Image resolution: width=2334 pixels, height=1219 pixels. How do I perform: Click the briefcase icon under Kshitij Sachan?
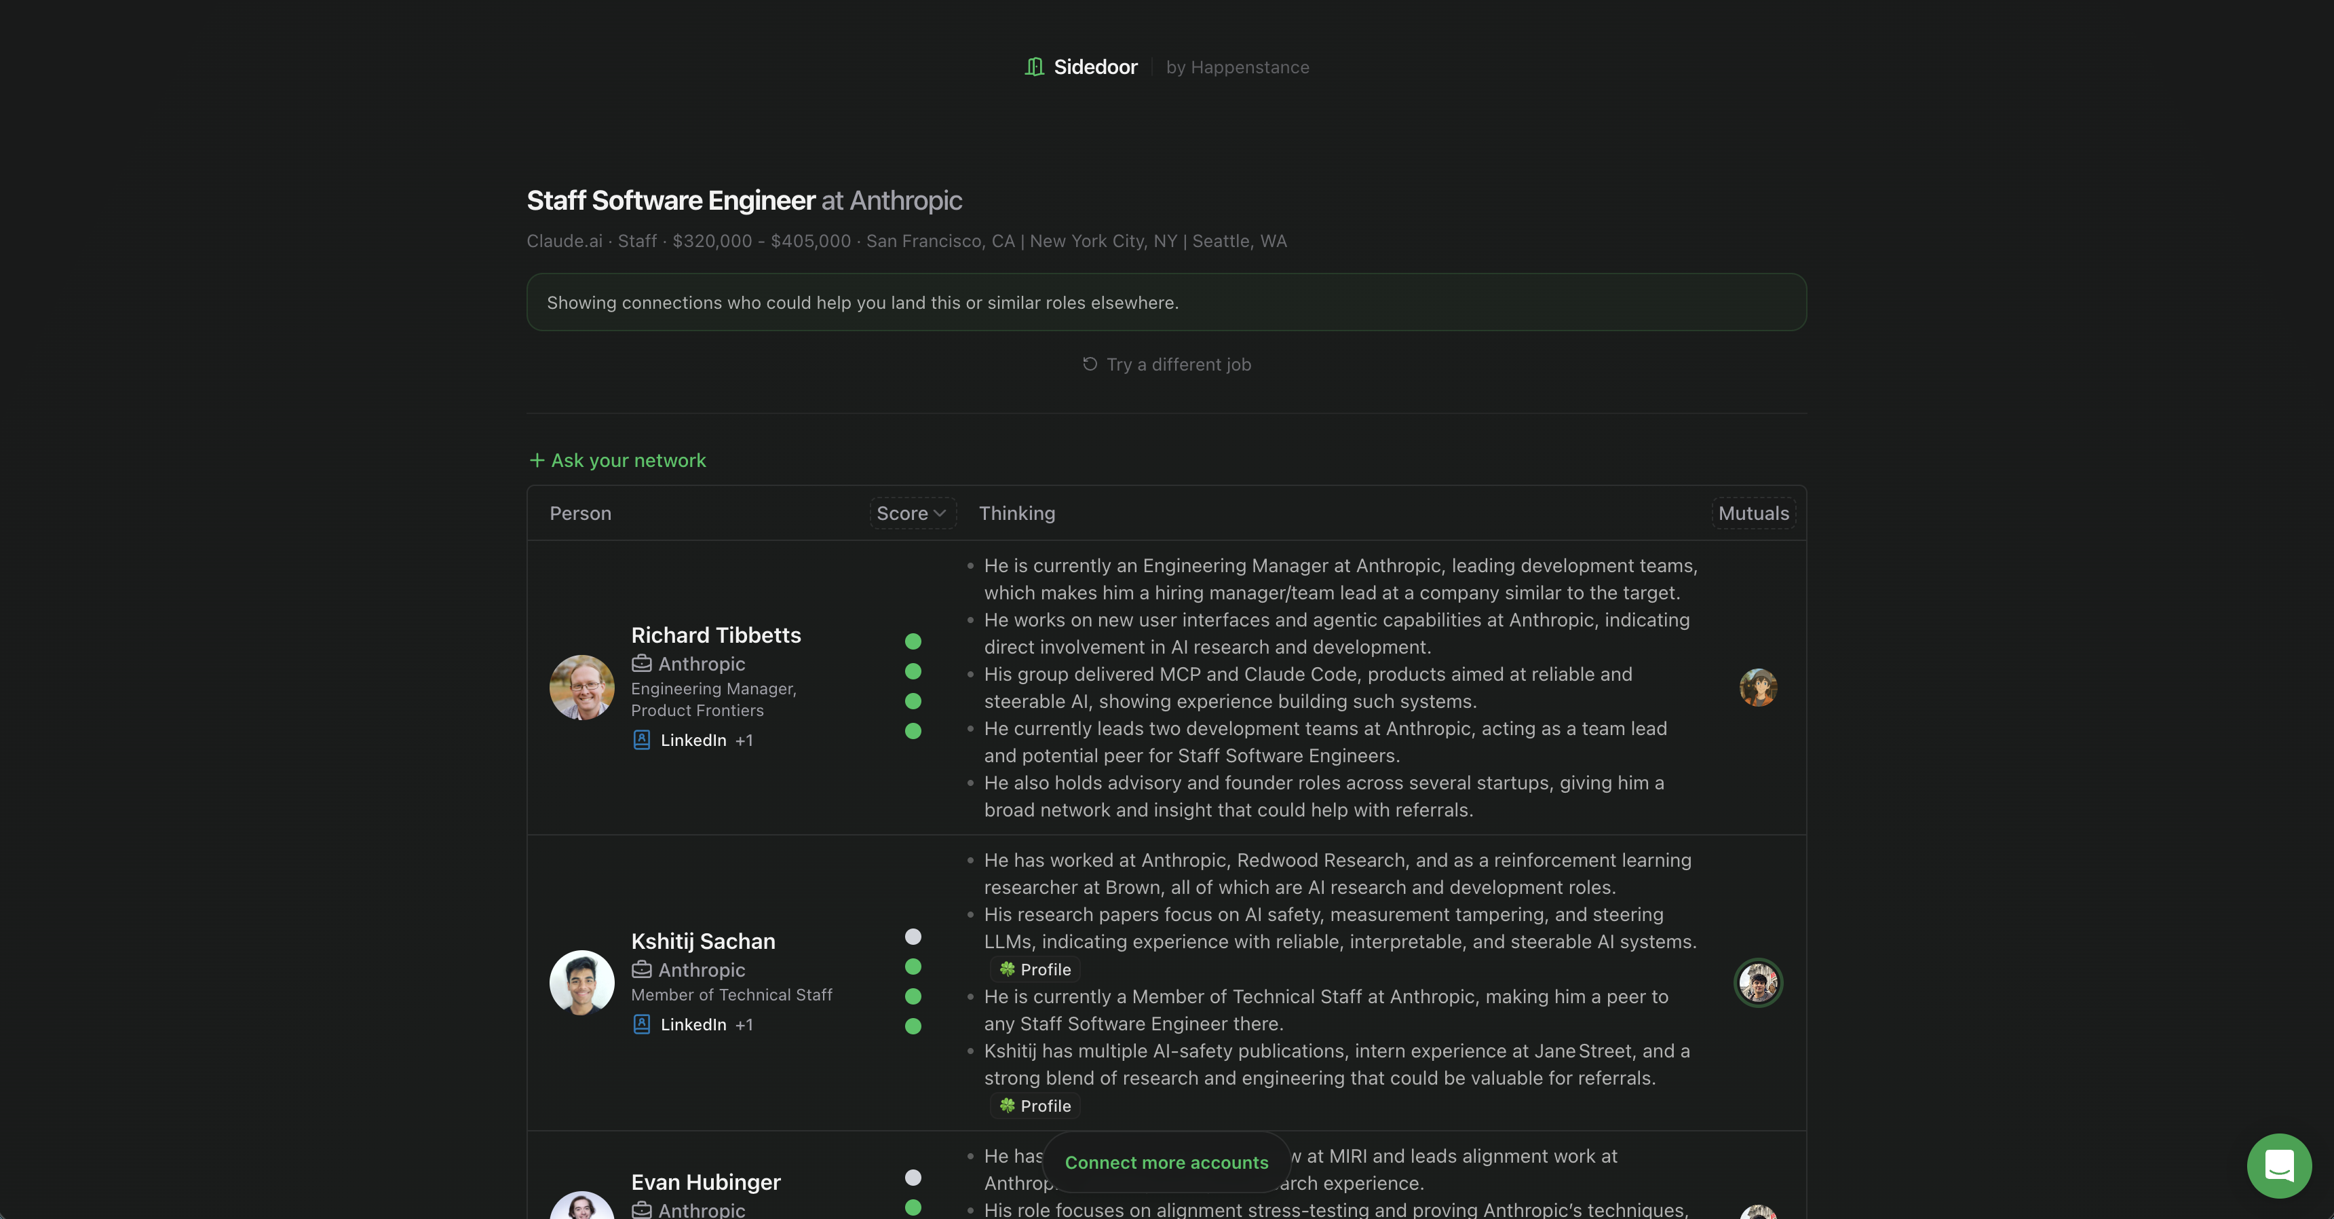click(x=641, y=970)
